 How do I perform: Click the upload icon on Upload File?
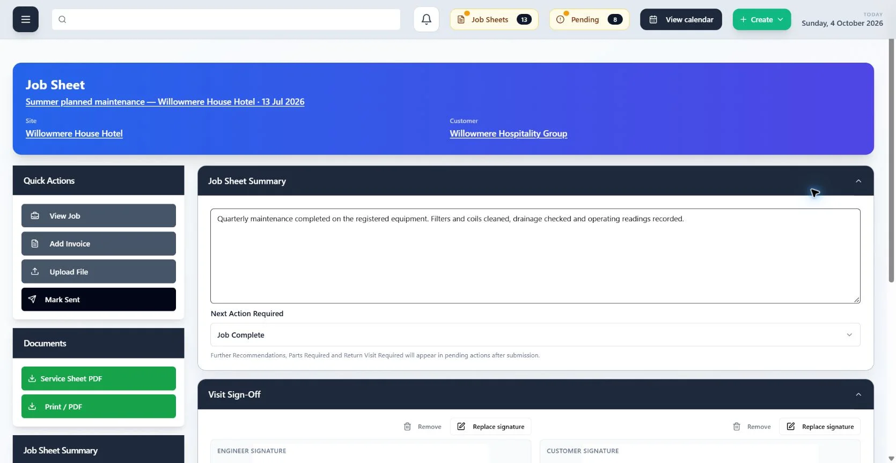(x=35, y=272)
